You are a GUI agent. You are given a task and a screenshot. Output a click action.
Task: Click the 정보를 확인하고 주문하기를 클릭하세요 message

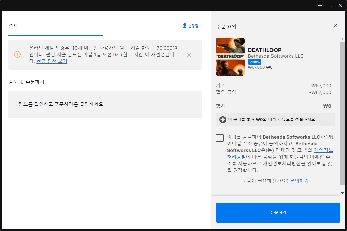61,104
